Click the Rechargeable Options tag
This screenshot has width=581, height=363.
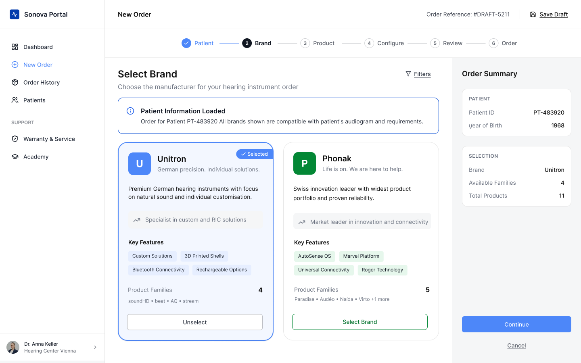pos(222,270)
